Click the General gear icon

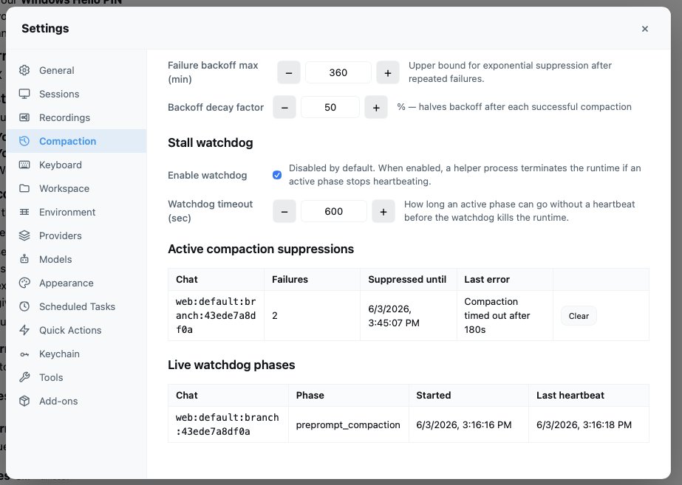[x=24, y=70]
